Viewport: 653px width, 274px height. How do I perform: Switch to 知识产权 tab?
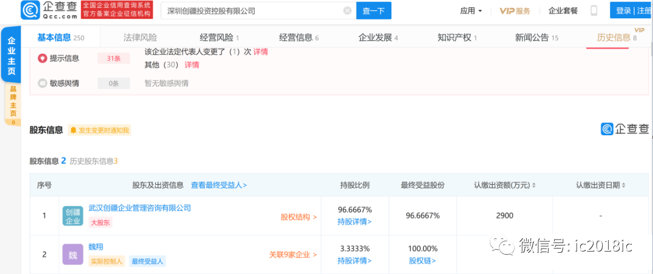(457, 38)
